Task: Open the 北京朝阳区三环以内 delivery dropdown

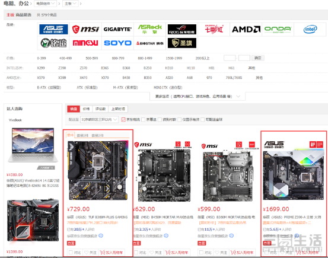Action: 100,119
